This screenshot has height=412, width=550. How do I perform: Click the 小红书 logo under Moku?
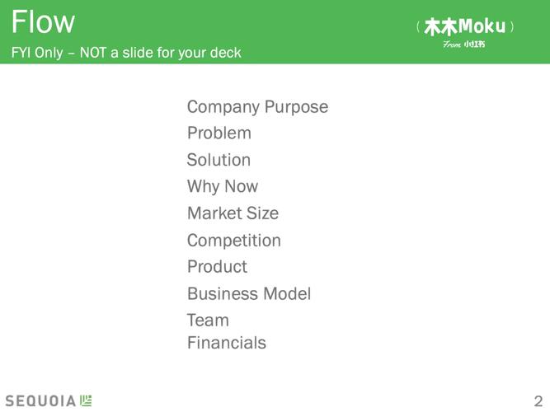(x=475, y=44)
